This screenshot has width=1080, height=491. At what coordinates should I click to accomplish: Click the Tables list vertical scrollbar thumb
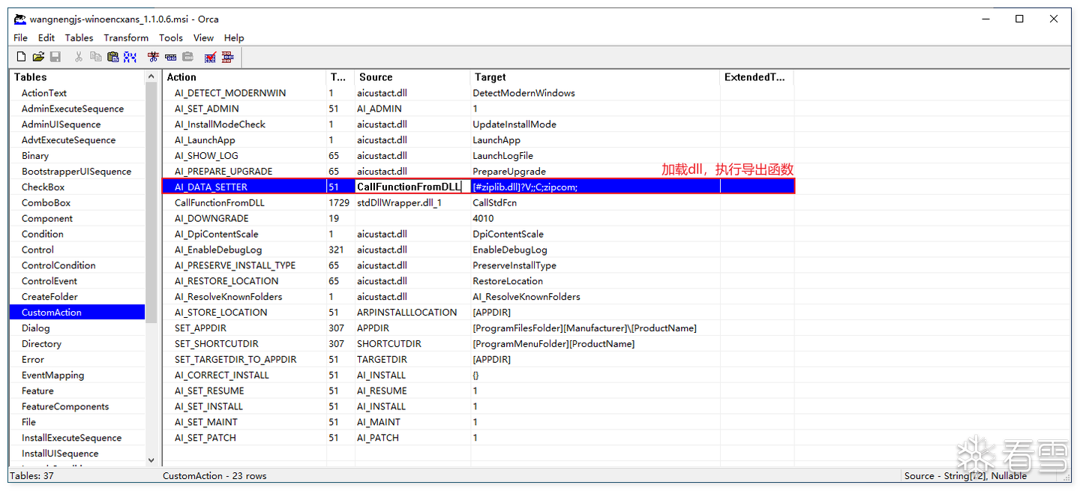[151, 203]
